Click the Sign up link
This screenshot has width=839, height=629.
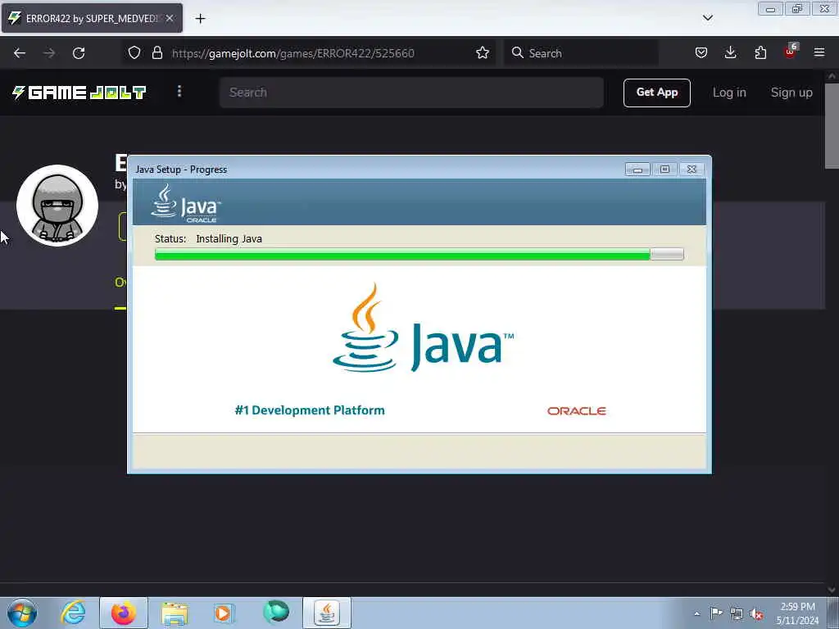coord(791,93)
